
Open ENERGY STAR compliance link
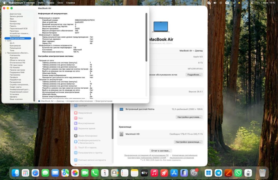pos(147,158)
